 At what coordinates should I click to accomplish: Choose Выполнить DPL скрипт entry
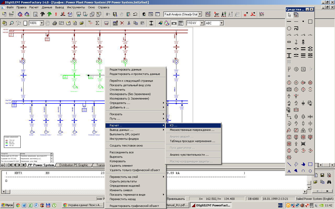pos(136,134)
